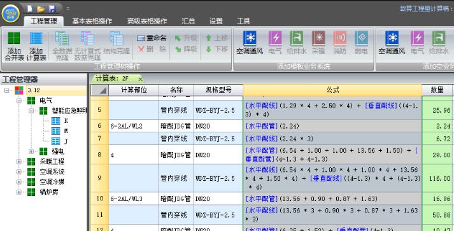454x231 pixels.
Task: Expand the 强电 tree node
Action: [31, 151]
